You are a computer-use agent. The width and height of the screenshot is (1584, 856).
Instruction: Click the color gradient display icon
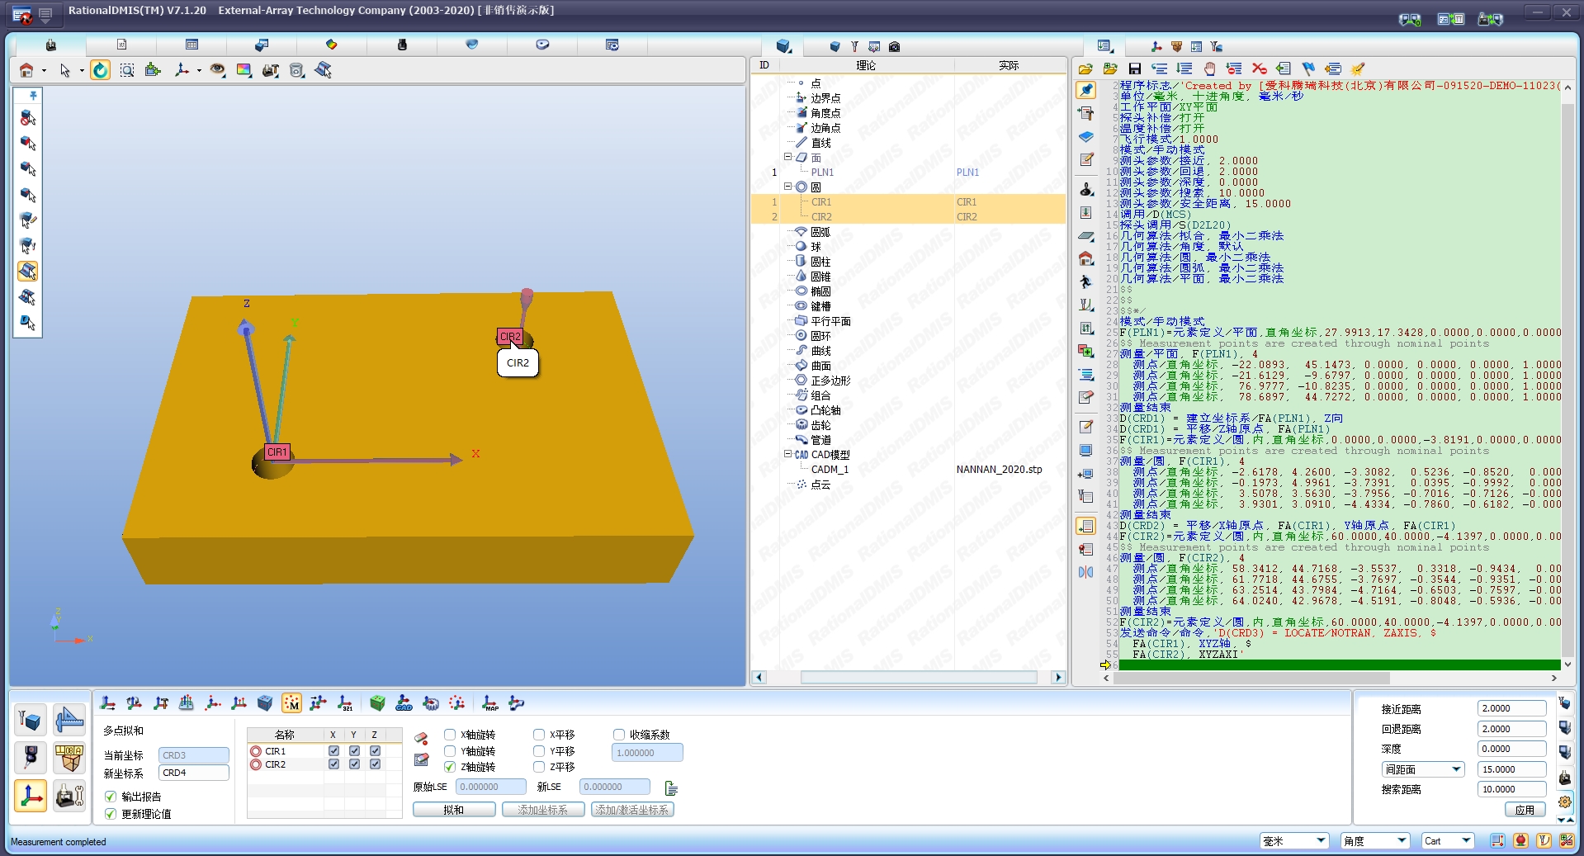[244, 70]
